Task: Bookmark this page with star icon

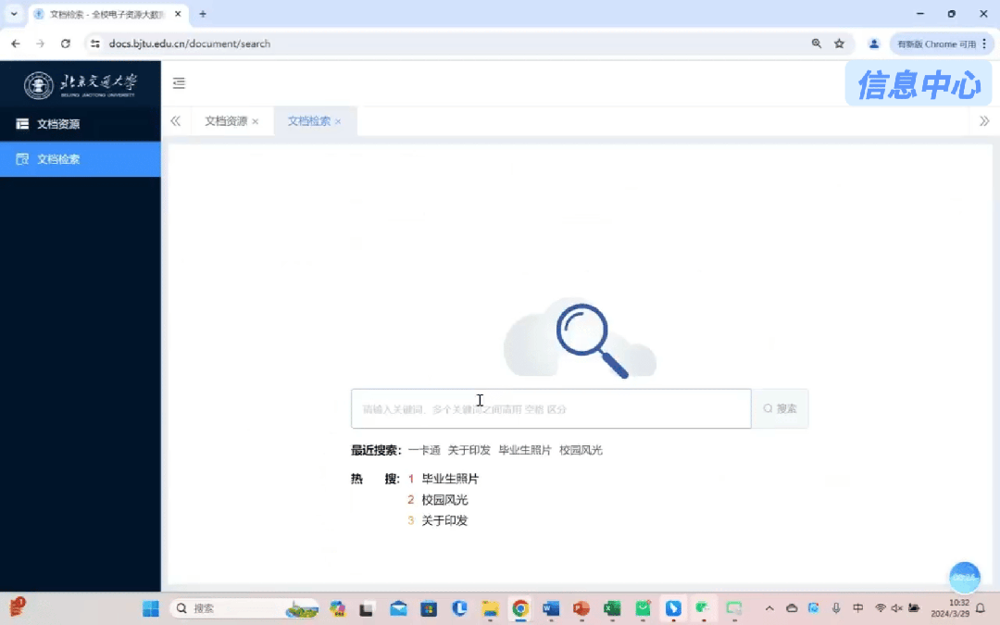Action: pos(839,44)
